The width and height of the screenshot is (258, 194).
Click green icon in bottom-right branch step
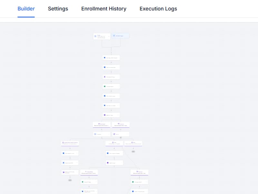click(x=133, y=182)
